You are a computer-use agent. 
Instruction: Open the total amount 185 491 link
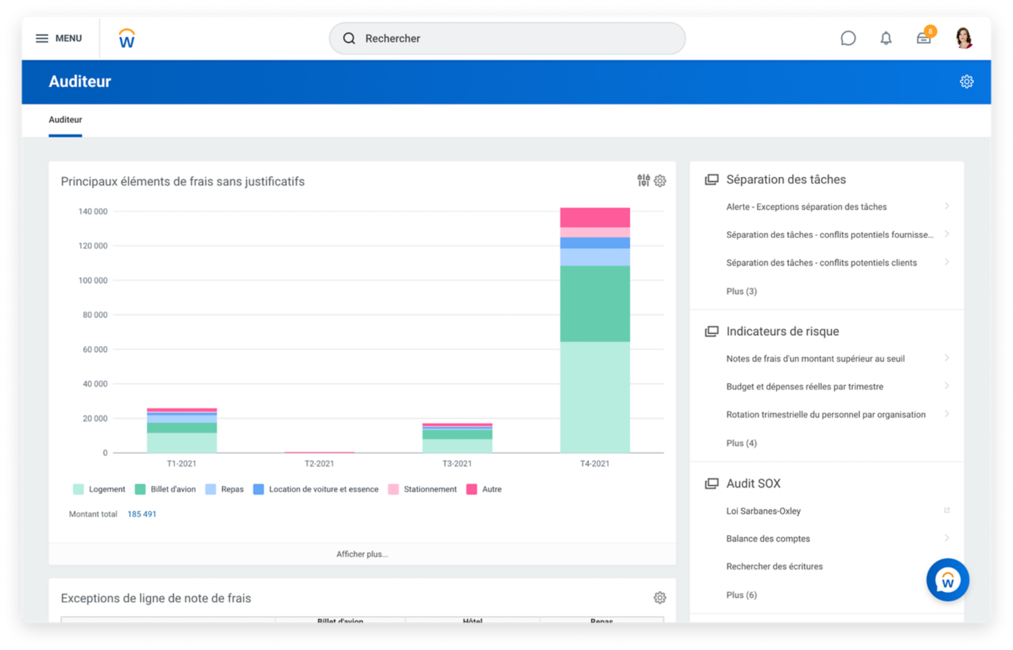[142, 514]
